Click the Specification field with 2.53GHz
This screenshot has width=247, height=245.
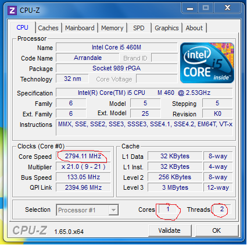[x=144, y=93]
